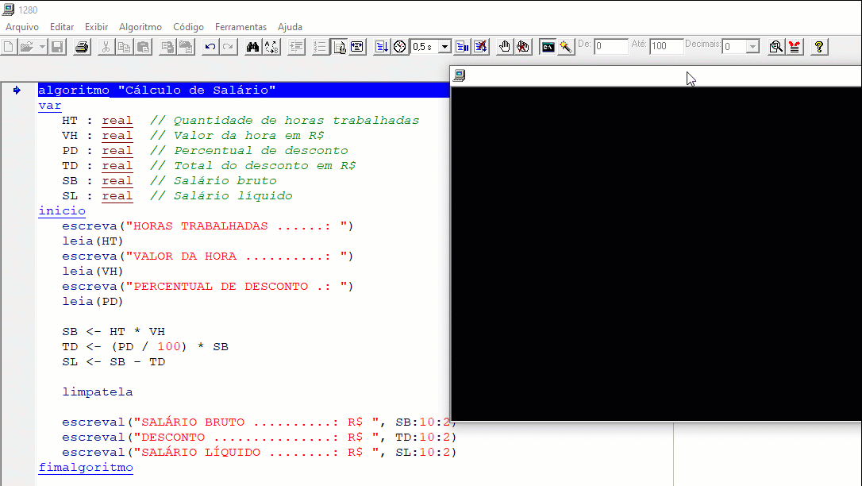Toggle the timer execution clock icon

(400, 47)
